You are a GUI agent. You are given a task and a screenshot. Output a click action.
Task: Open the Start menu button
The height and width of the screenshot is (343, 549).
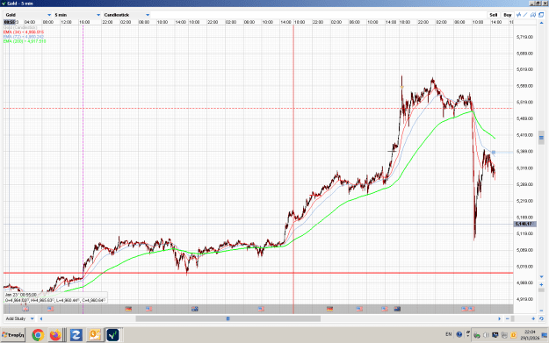coord(13,335)
